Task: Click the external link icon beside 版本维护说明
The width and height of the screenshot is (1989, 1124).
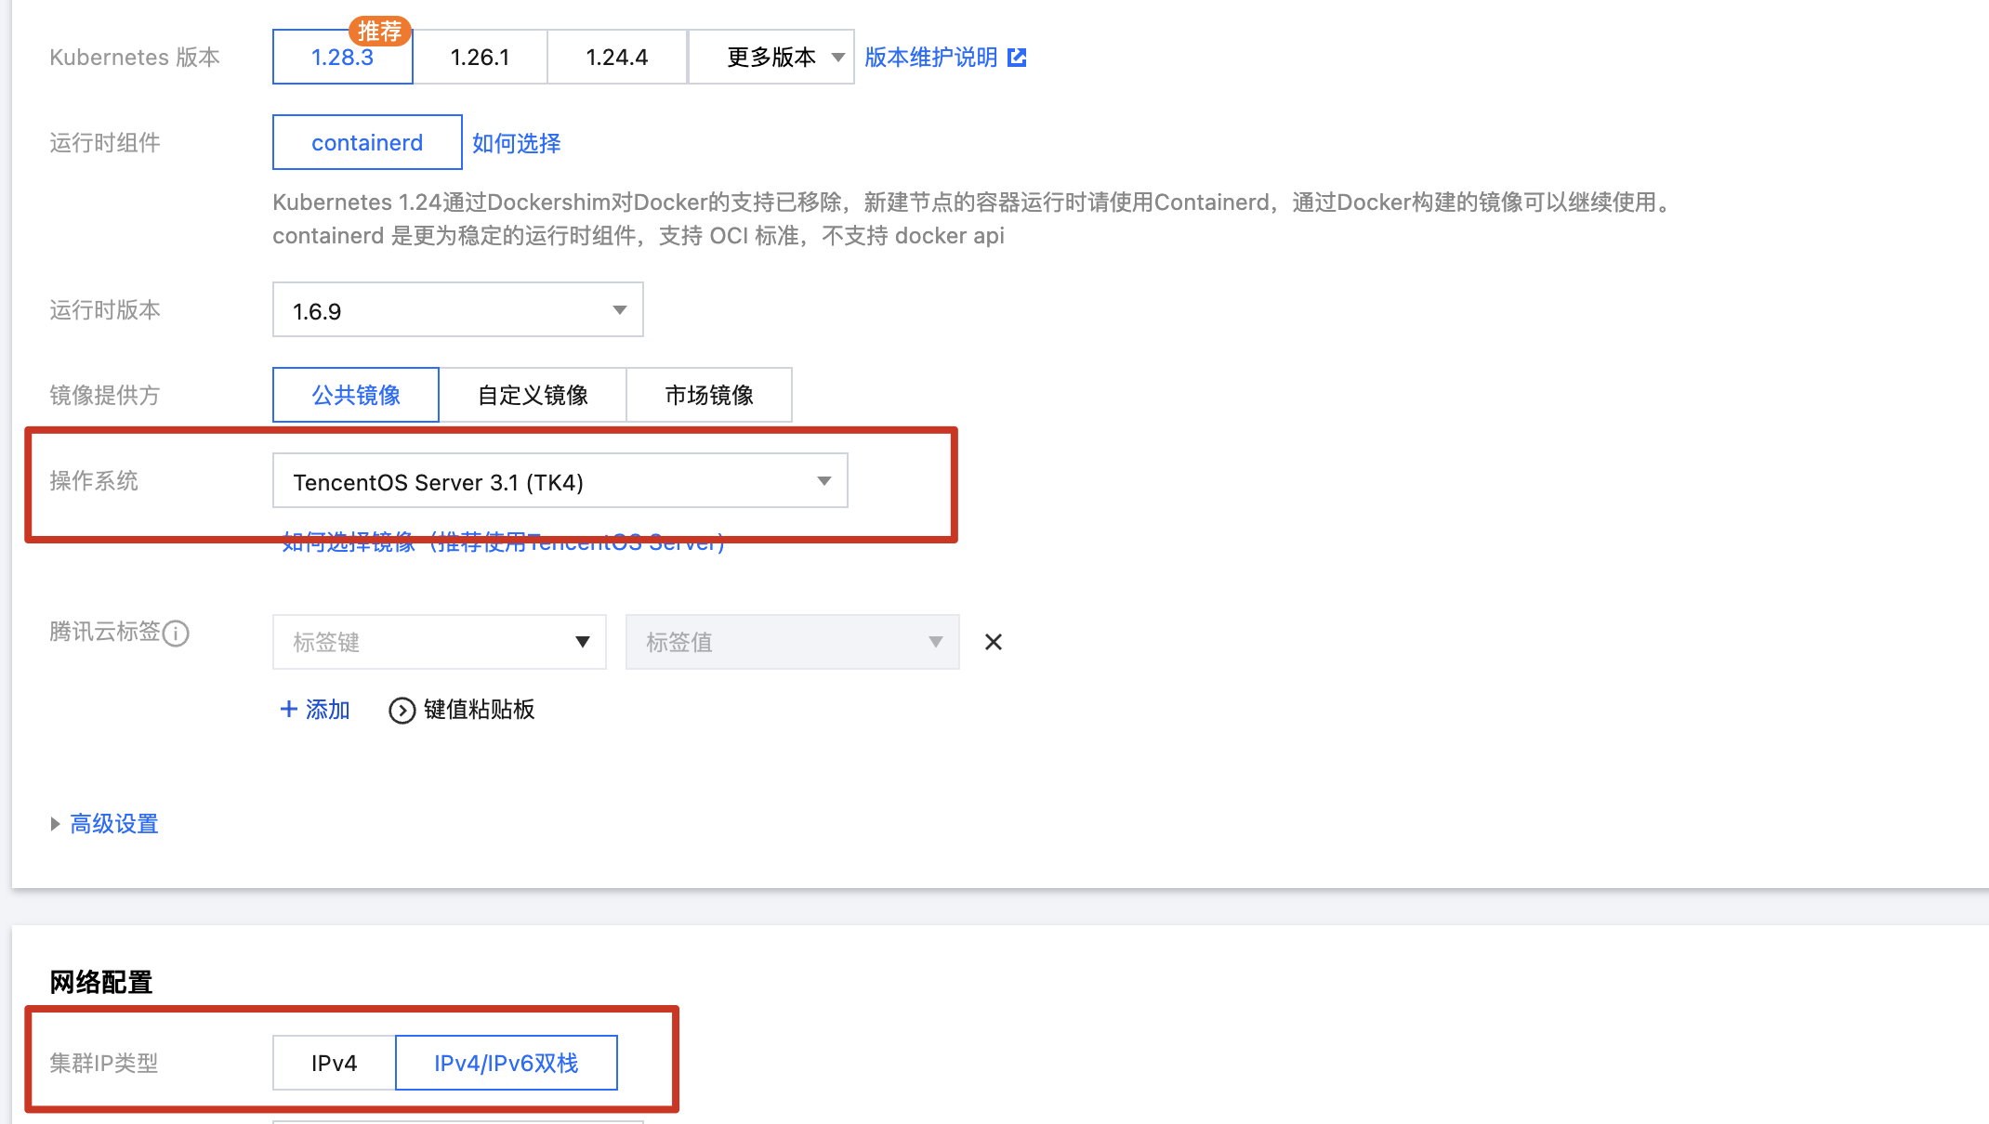Action: coord(1017,58)
